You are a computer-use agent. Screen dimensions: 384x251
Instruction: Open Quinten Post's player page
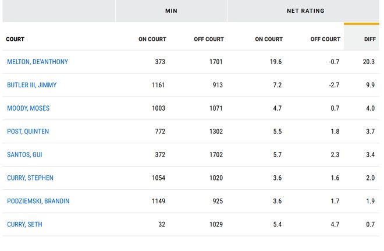(28, 132)
